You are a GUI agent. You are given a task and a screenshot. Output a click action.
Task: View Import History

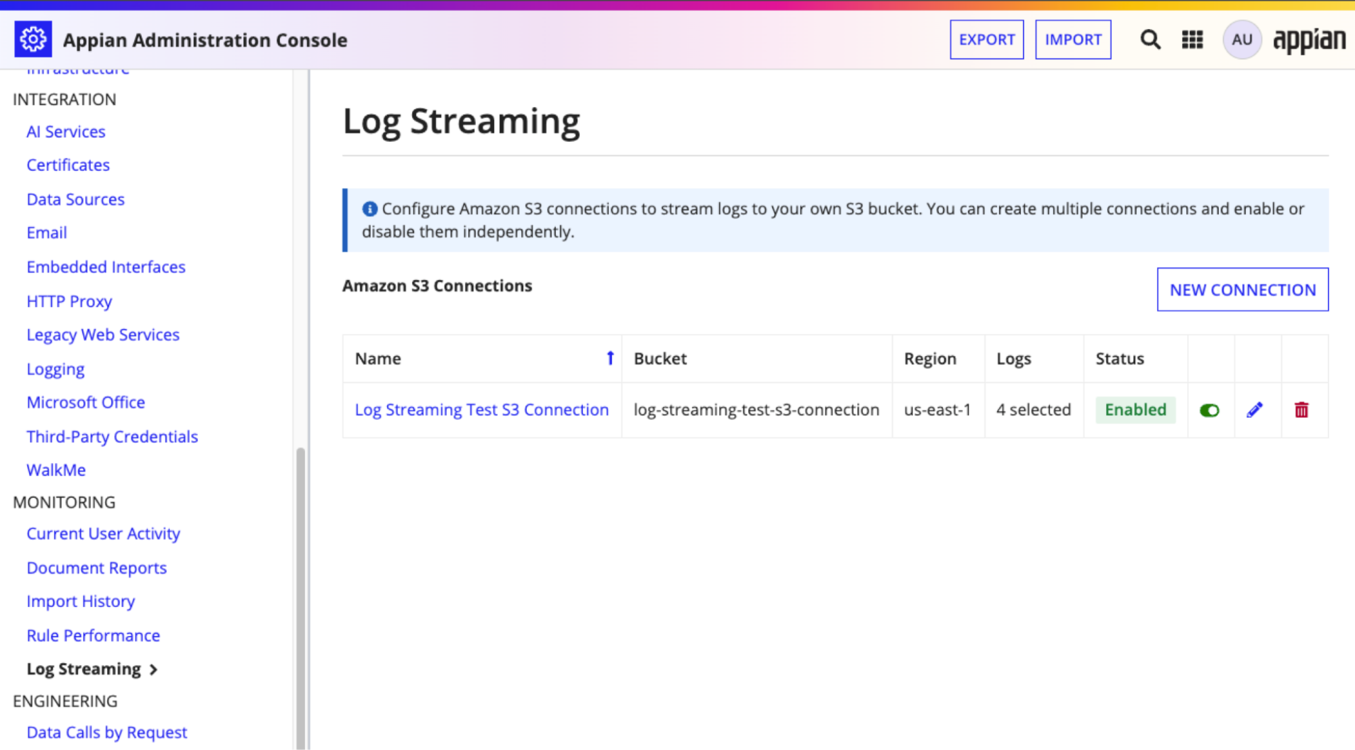click(x=81, y=601)
